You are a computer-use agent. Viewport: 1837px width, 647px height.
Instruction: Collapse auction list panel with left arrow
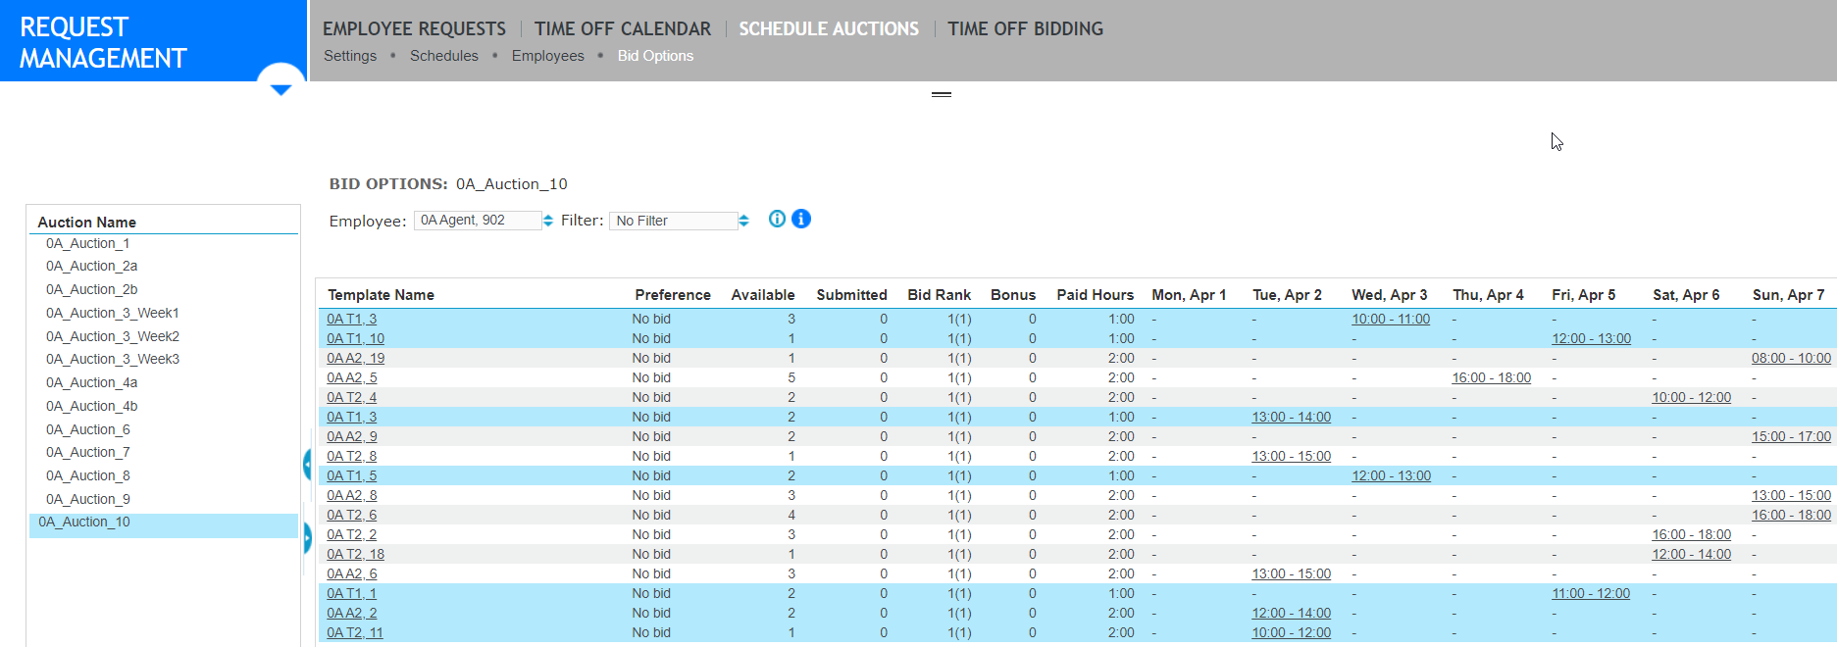pyautogui.click(x=307, y=464)
